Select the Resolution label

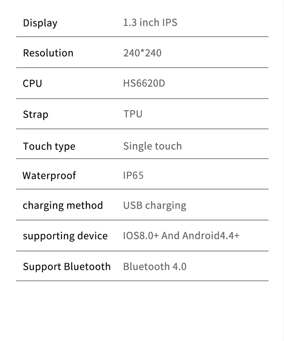click(48, 53)
